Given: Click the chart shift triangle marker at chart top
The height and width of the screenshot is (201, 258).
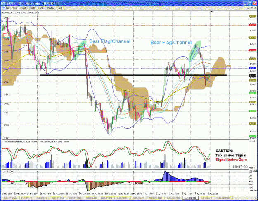Looking at the screenshot, I should pyautogui.click(x=211, y=12).
